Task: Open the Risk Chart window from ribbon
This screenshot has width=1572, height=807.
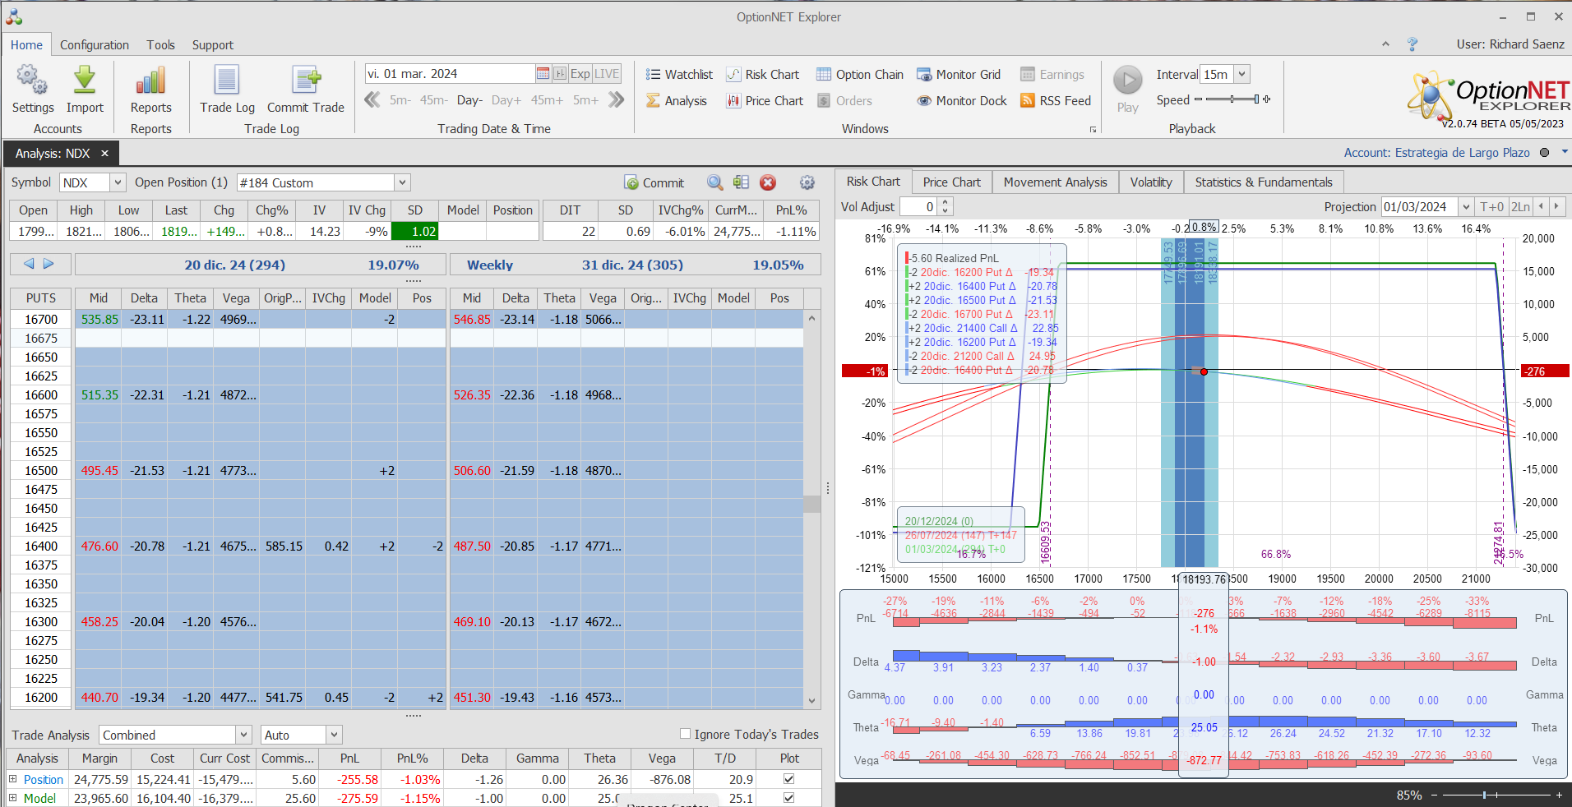Action: [762, 75]
